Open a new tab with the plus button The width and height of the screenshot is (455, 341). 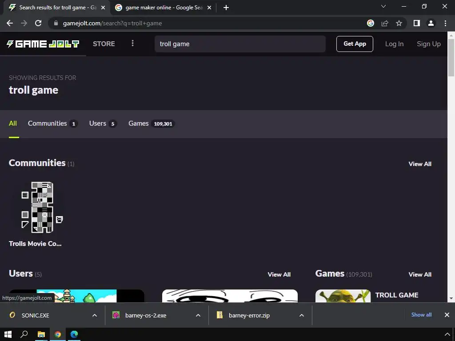click(226, 8)
